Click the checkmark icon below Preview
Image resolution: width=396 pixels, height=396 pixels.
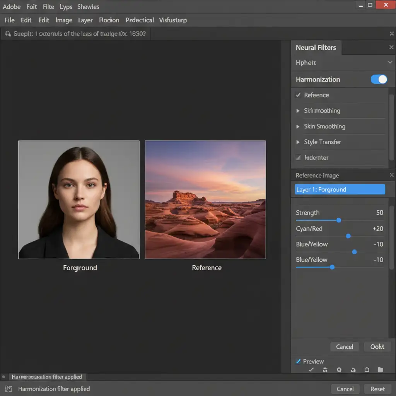(311, 370)
